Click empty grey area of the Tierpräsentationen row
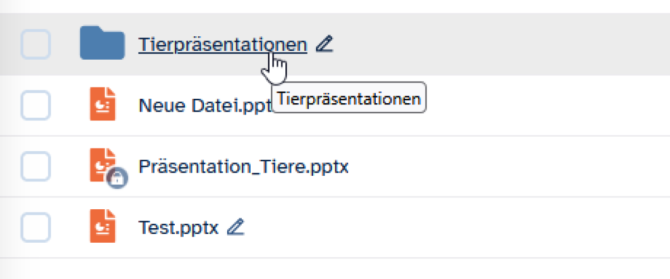This screenshot has width=670, height=279. click(502, 45)
